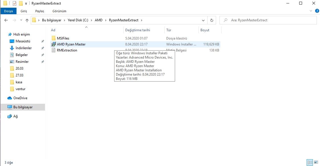The height and width of the screenshot is (166, 320).
Task: Maximize the RyzenMasterExtract window
Action: 301,3
